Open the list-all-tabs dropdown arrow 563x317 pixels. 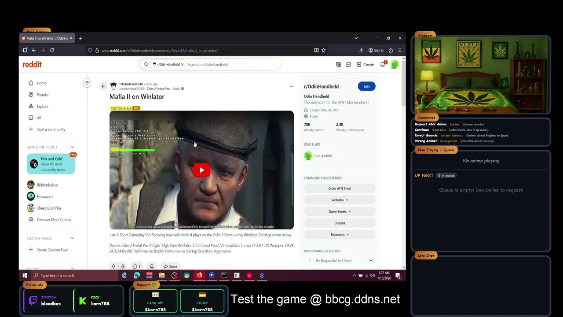(356, 38)
